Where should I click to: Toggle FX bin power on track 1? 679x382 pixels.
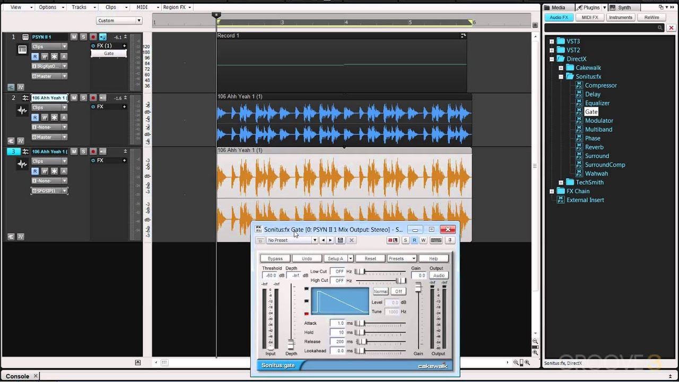pyautogui.click(x=93, y=46)
